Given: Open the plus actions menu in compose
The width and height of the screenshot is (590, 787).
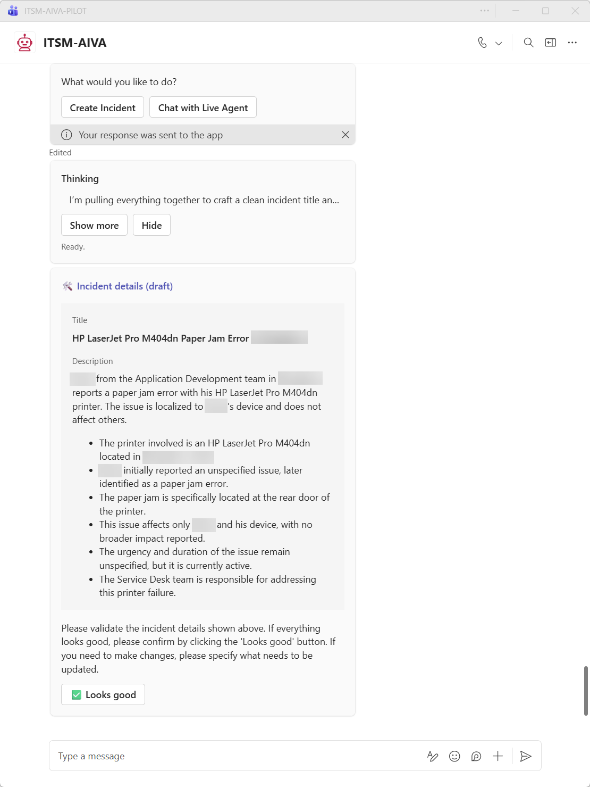Looking at the screenshot, I should click(x=498, y=756).
